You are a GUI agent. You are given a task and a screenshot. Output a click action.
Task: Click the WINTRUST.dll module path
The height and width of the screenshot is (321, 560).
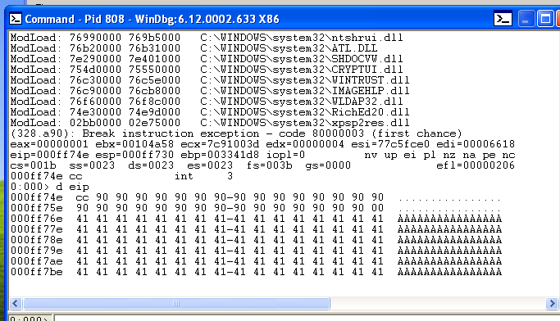305,80
